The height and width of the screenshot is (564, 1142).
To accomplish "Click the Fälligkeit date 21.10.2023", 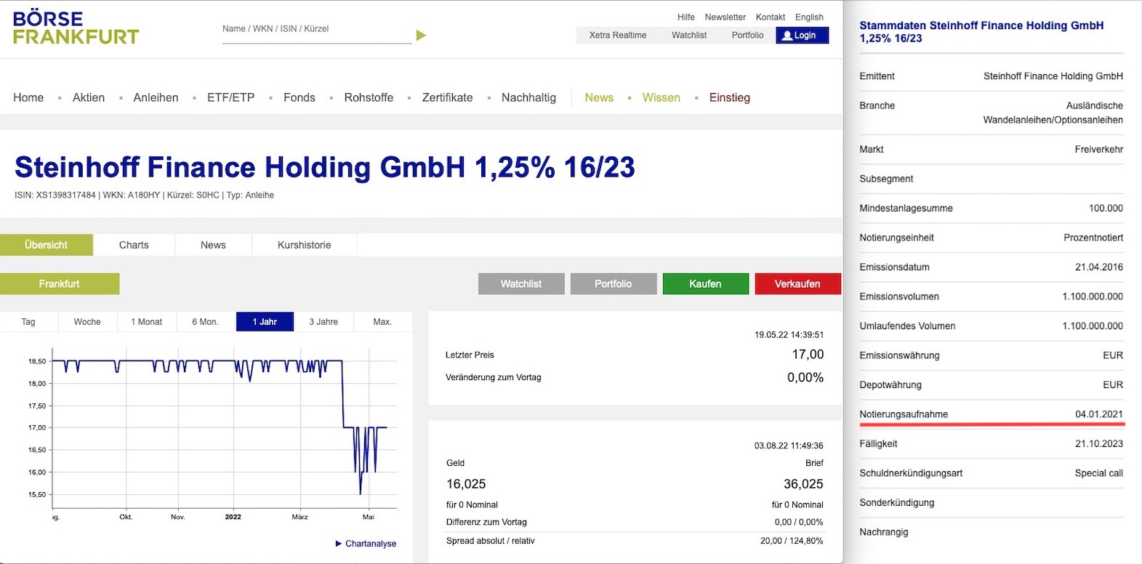I will (1099, 443).
